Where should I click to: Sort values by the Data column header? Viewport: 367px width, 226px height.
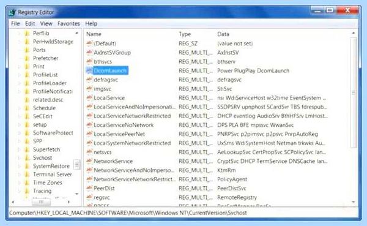coord(223,34)
